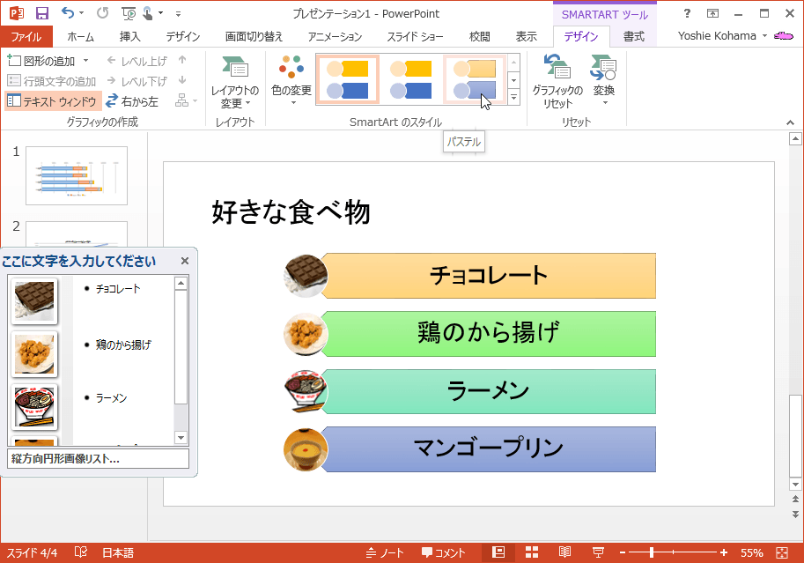Open the Convert (変換) dropdown
The height and width of the screenshot is (563, 804).
603,80
